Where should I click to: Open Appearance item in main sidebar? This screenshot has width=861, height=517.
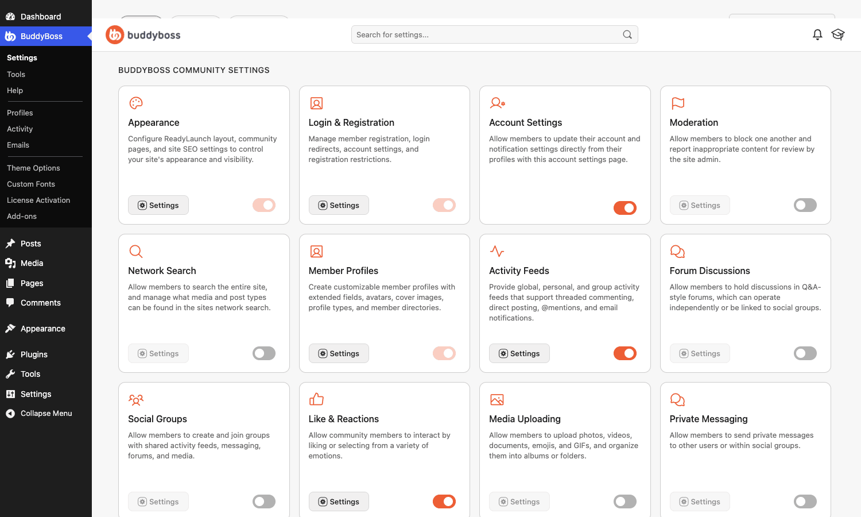click(46, 329)
